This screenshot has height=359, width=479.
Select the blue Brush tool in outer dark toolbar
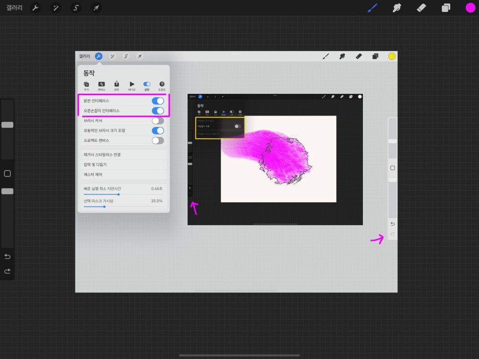click(372, 8)
